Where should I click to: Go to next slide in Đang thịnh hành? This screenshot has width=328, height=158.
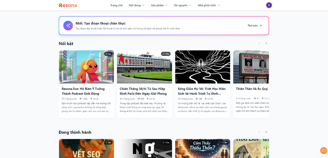(x=266, y=132)
